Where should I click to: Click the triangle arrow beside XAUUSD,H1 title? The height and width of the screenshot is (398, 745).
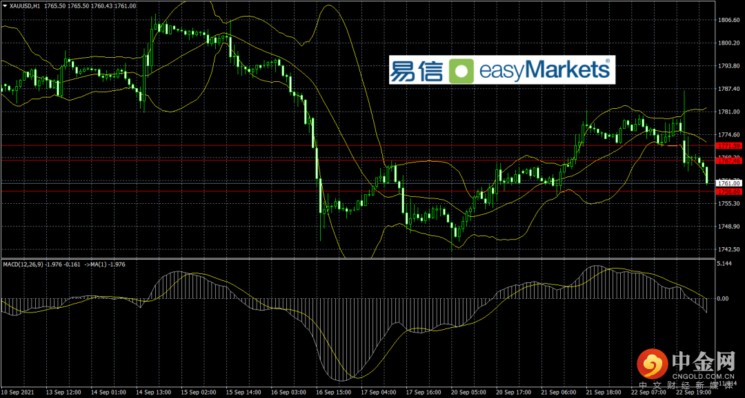tap(6, 6)
